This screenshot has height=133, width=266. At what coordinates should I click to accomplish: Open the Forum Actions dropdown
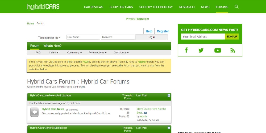point(98,53)
